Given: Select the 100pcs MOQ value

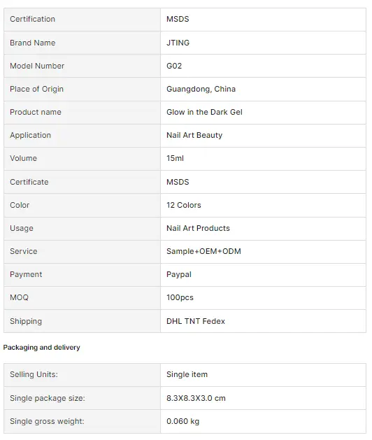Looking at the screenshot, I should point(180,297).
